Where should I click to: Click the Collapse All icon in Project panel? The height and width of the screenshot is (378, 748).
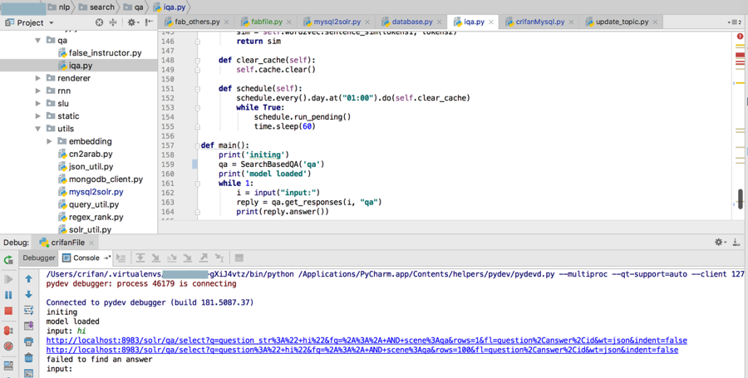coord(113,22)
